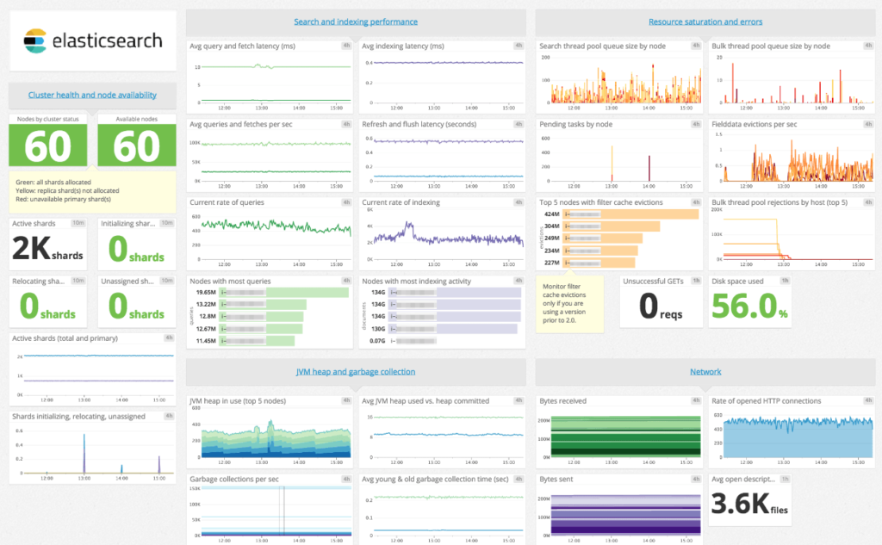This screenshot has height=545, width=882.
Task: Follow the Cluster health and node availability link
Action: click(x=92, y=96)
